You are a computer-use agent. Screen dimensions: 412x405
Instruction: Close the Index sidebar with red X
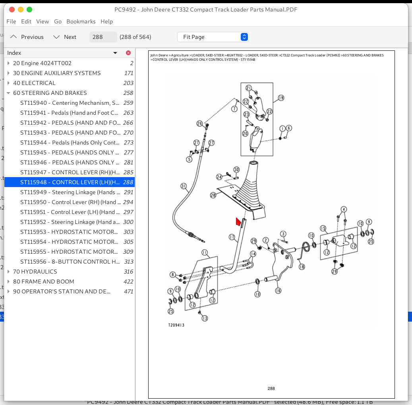coord(128,53)
